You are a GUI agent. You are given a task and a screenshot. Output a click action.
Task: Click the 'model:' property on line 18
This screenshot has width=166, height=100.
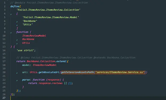click(26, 65)
